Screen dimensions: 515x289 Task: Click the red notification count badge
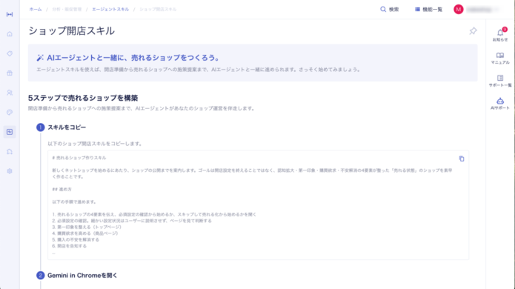tap(505, 30)
